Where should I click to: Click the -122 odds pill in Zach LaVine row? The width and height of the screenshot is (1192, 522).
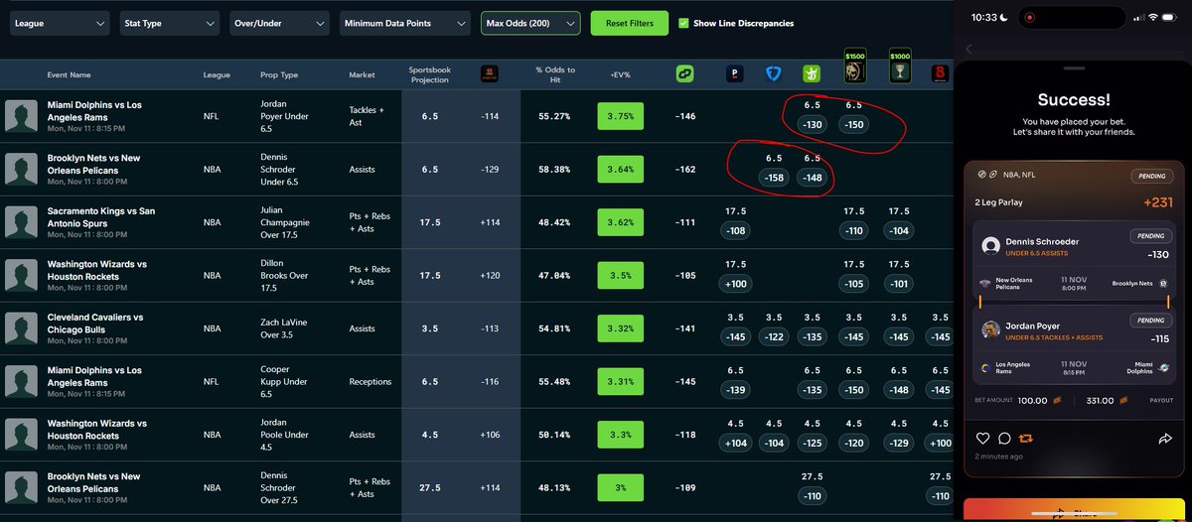[x=775, y=337]
